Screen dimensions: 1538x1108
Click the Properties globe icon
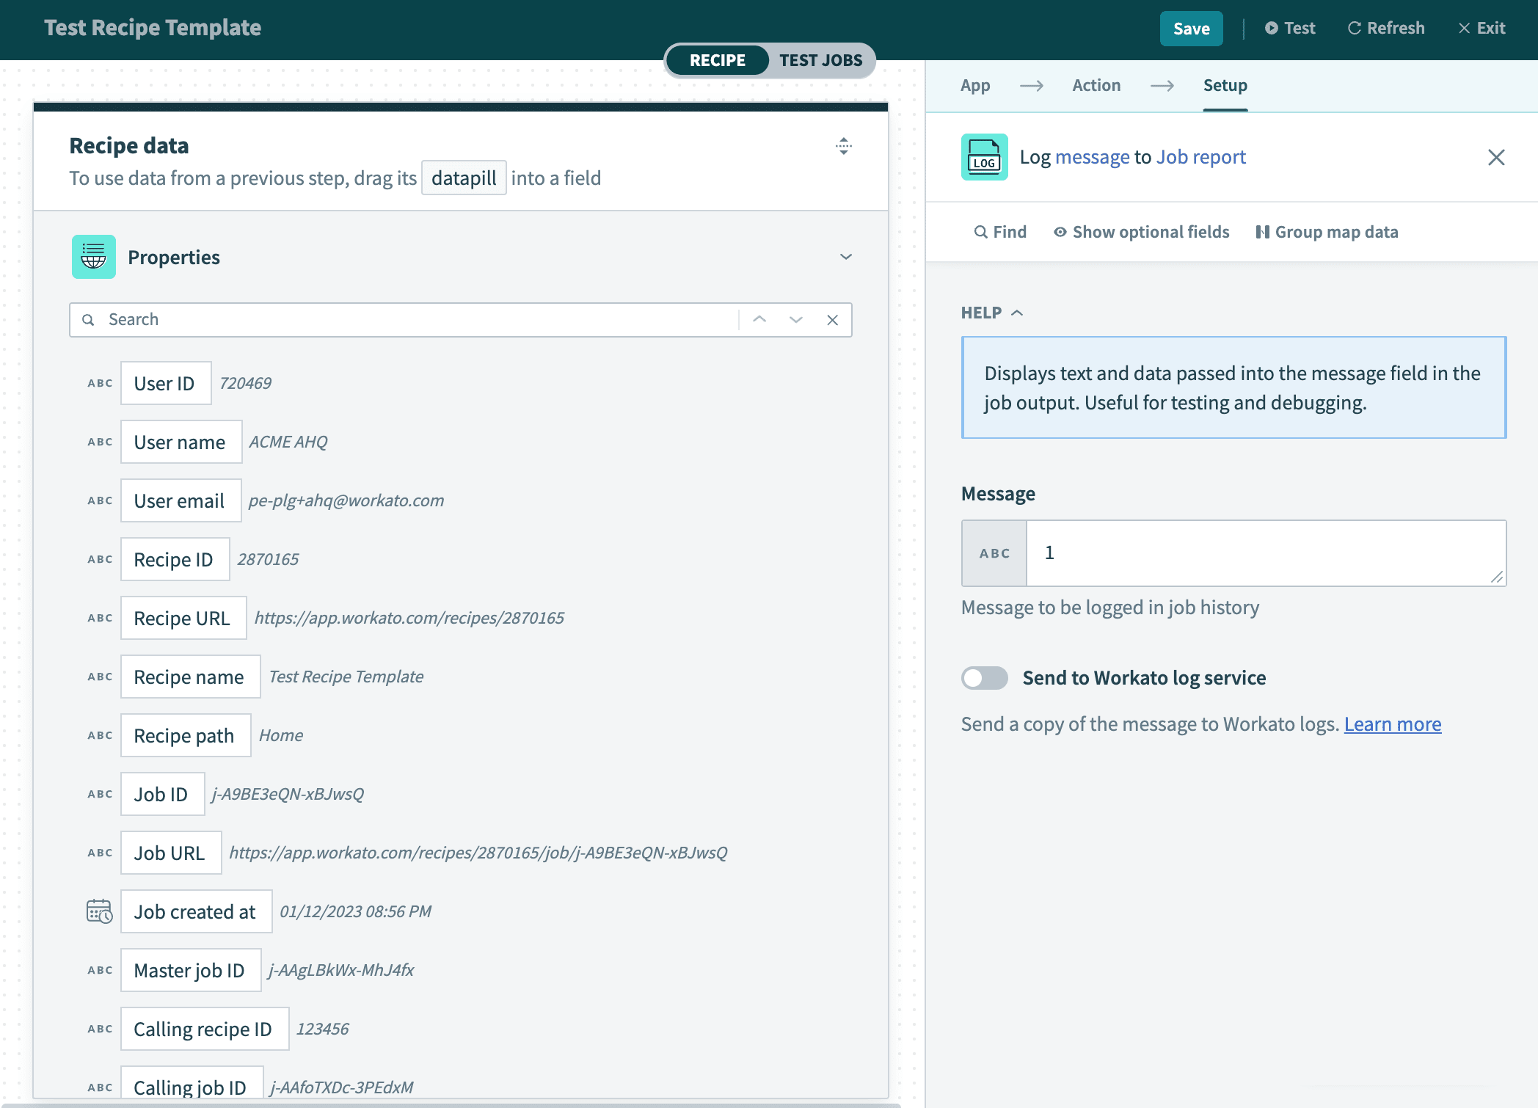coord(94,257)
